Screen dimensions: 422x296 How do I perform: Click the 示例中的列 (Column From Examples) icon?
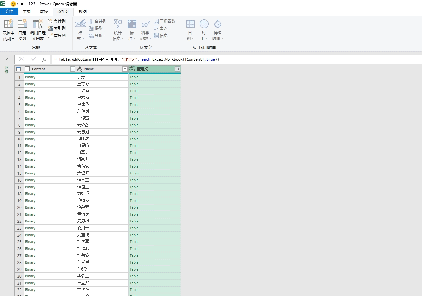pos(8,24)
